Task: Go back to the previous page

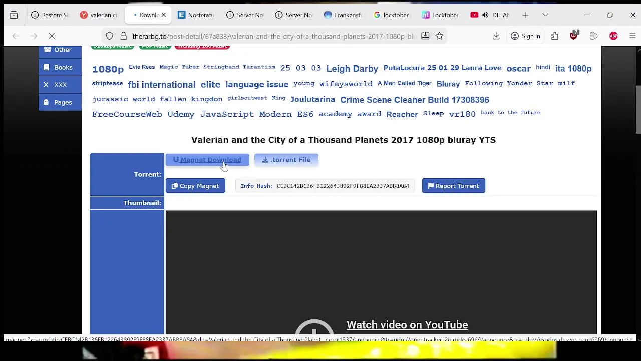Action: coord(16,36)
